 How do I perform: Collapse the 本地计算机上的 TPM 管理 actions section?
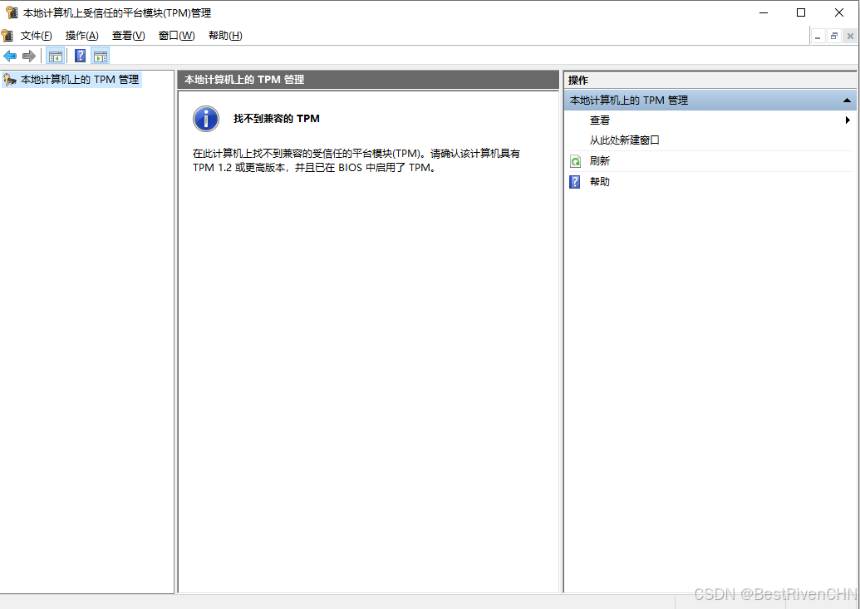click(x=847, y=101)
